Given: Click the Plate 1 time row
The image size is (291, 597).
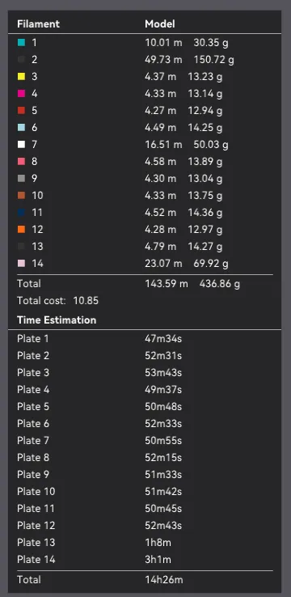Looking at the screenshot, I should 145,338.
